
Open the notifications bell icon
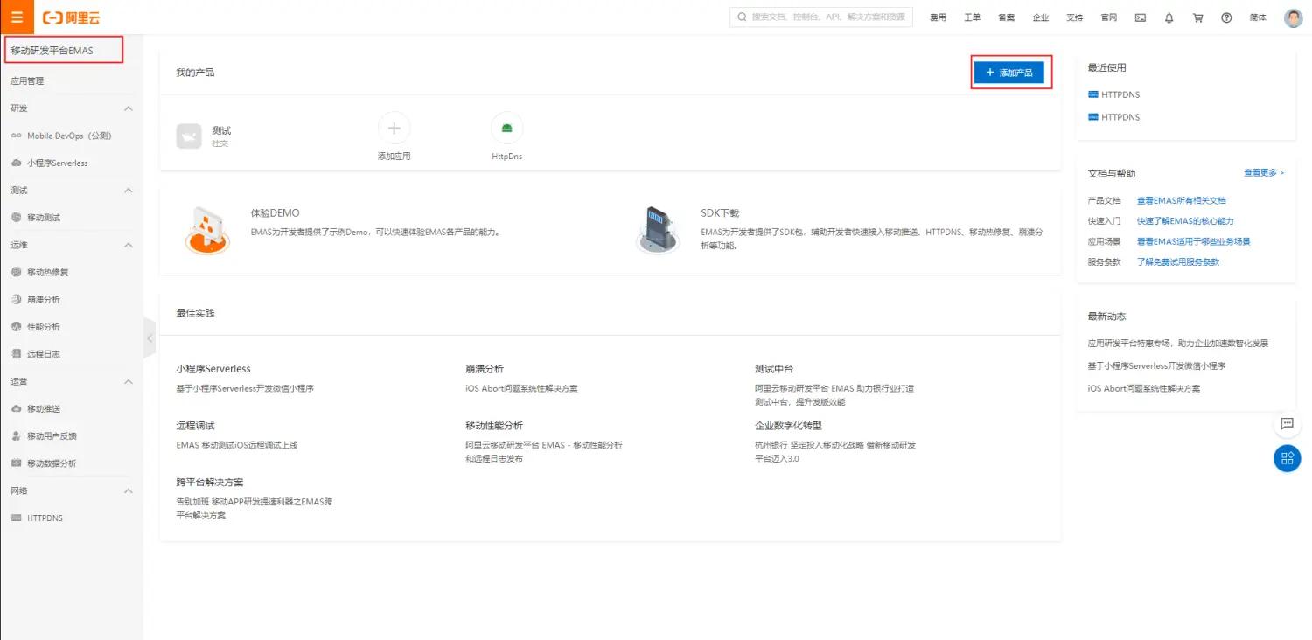coord(1169,17)
